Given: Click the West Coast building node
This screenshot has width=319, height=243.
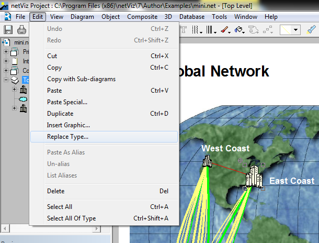Looking at the screenshot, I should coord(207,161).
